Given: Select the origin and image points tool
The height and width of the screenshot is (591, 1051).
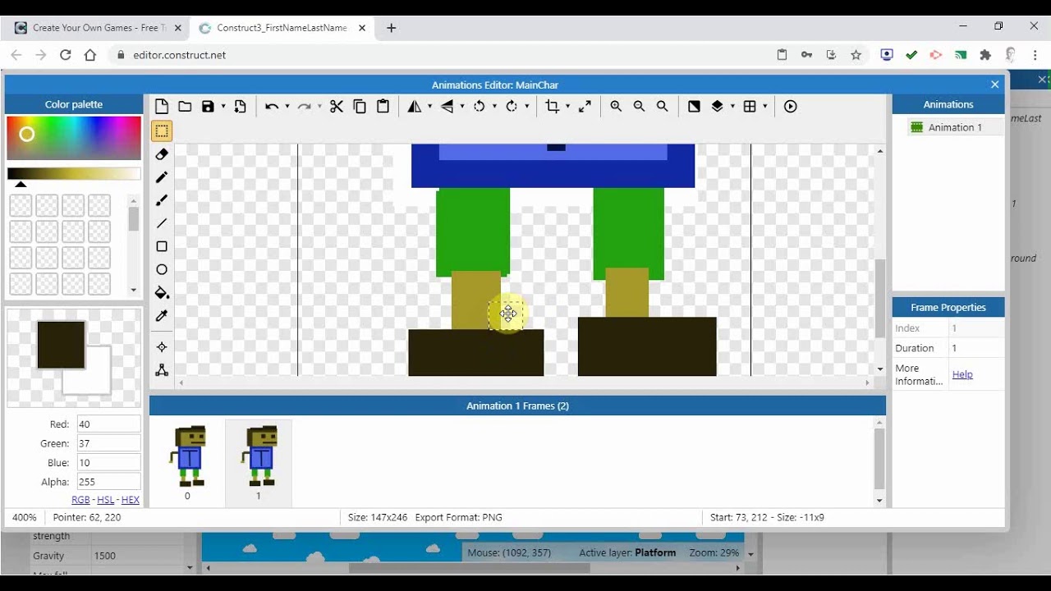Looking at the screenshot, I should click(162, 347).
